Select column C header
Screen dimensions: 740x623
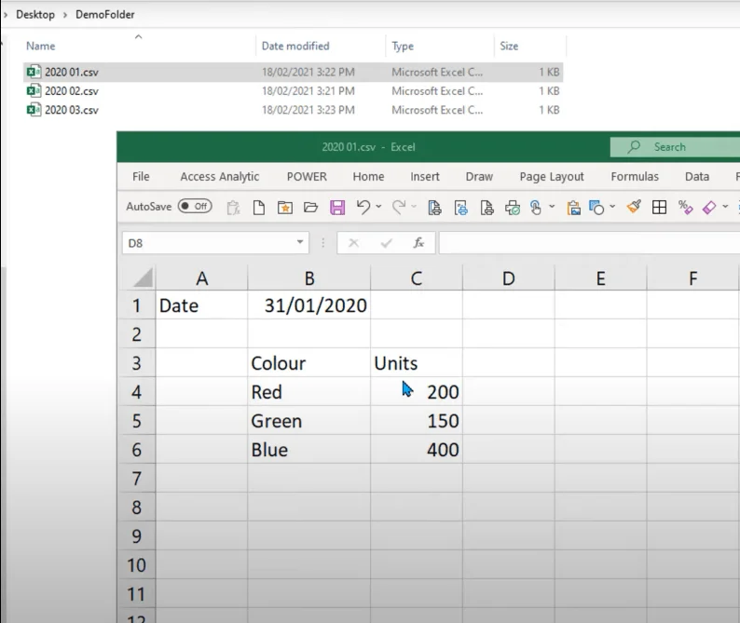pyautogui.click(x=417, y=278)
